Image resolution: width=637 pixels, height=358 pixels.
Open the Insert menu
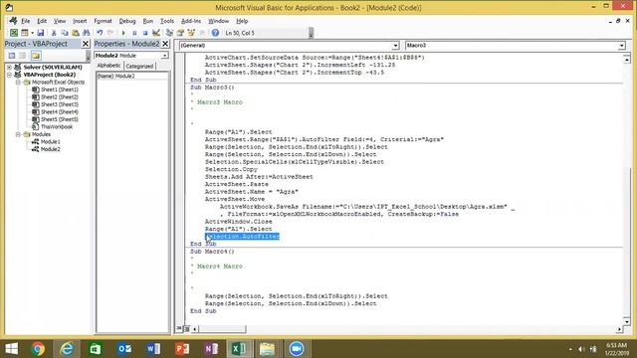80,21
